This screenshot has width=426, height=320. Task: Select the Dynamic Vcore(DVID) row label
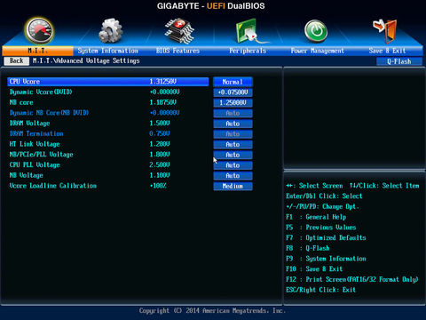41,92
